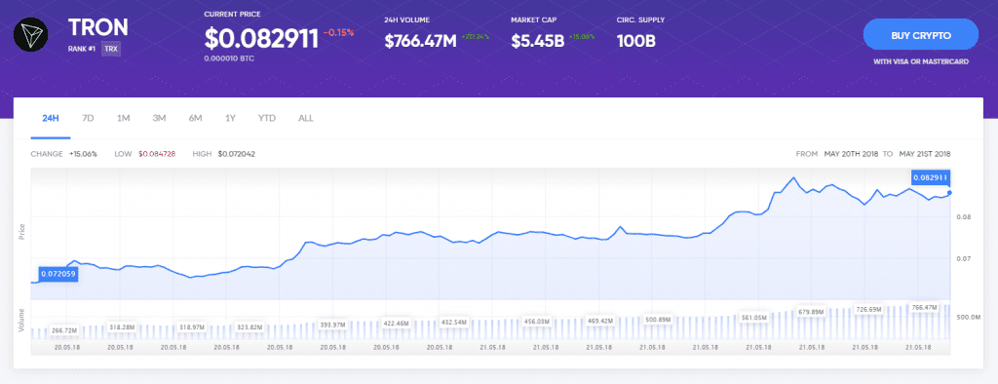The image size is (998, 384).
Task: Select the 24H chart tab
Action: [x=51, y=119]
